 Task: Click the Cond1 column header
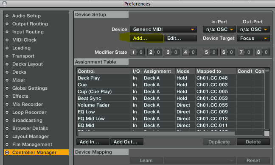(245, 71)
